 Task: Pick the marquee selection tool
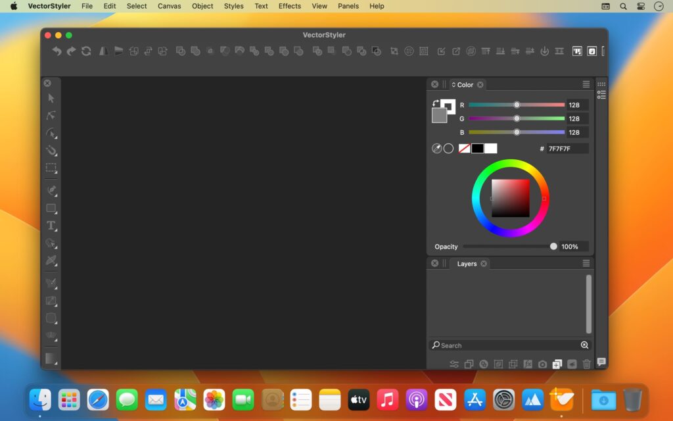click(x=51, y=168)
